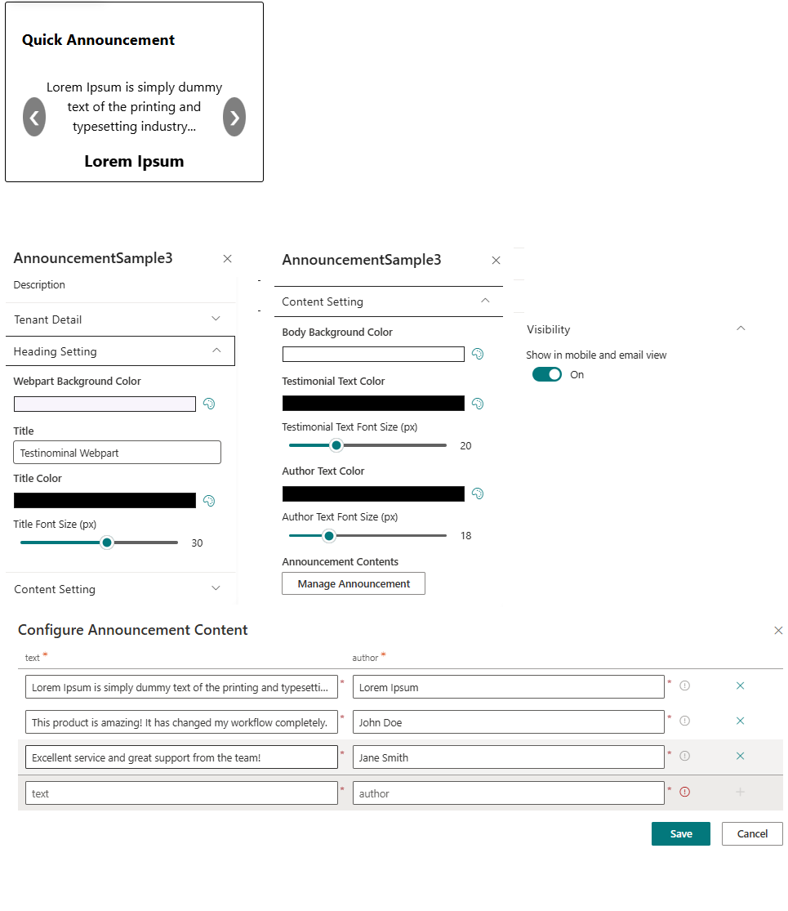Viewport: 788px width, 911px height.
Task: Click the info icon beside Lorem Ipsum author
Action: coord(684,686)
